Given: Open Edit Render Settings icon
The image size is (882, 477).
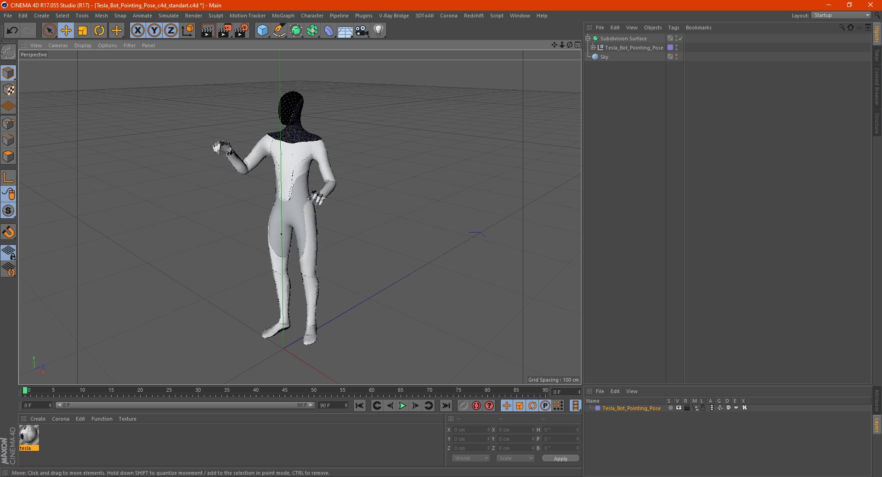Looking at the screenshot, I should point(241,31).
